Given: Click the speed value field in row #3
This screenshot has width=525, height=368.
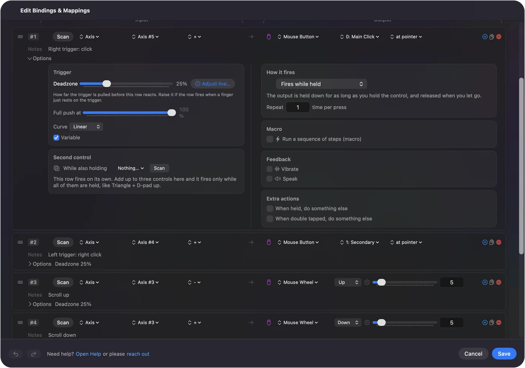Looking at the screenshot, I should (451, 282).
